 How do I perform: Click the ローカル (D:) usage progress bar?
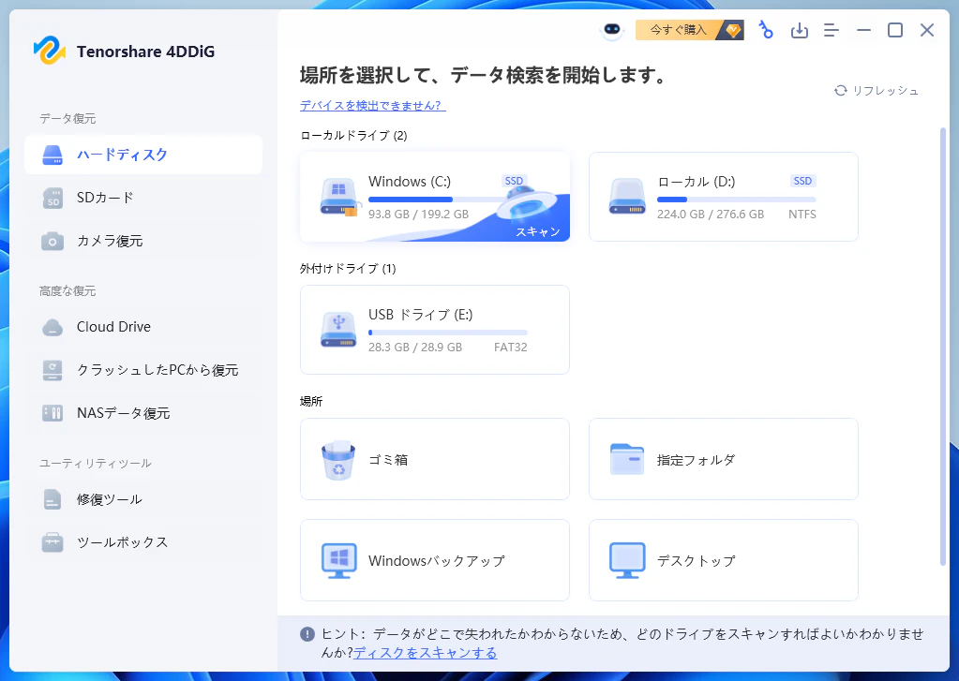[x=737, y=200]
